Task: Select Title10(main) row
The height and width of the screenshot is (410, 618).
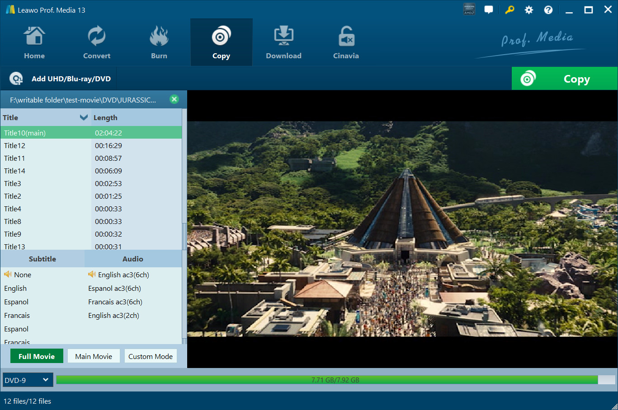Action: [x=91, y=133]
